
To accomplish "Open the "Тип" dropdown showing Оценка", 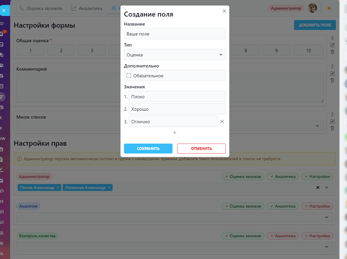I will [x=175, y=55].
